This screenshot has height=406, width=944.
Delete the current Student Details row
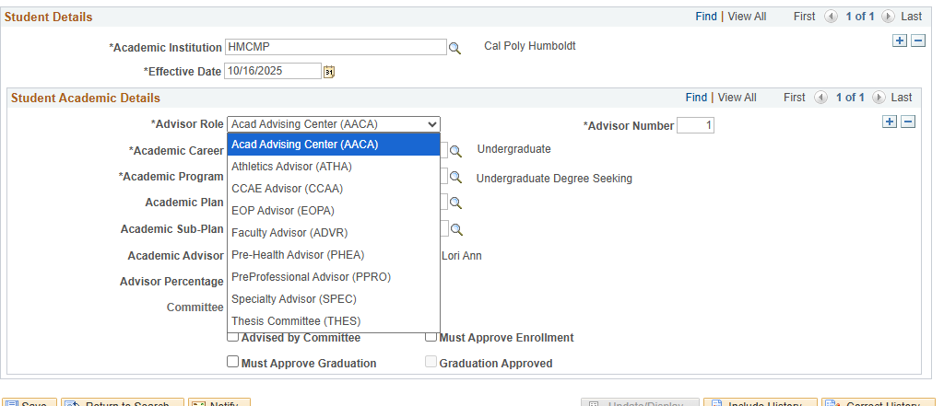coord(918,41)
